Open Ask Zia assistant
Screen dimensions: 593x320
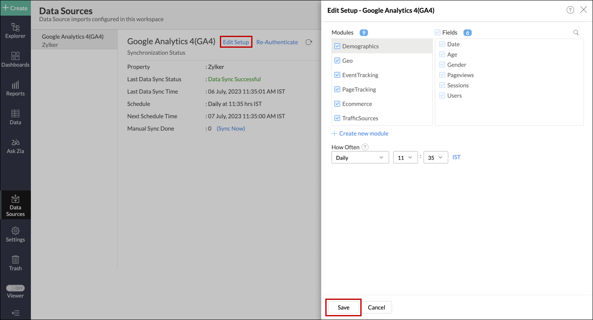[15, 146]
